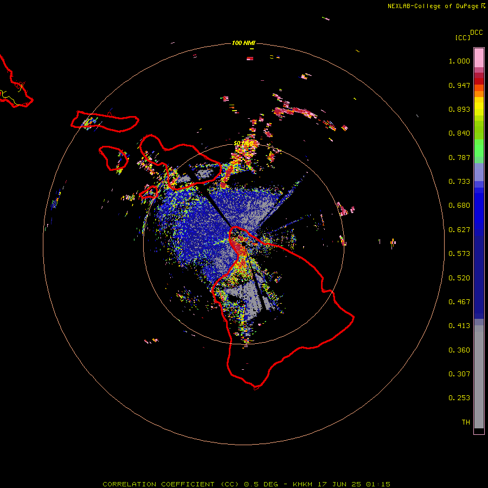Select the 0.360 scale value
The width and height of the screenshot is (488, 488).
pyautogui.click(x=459, y=350)
